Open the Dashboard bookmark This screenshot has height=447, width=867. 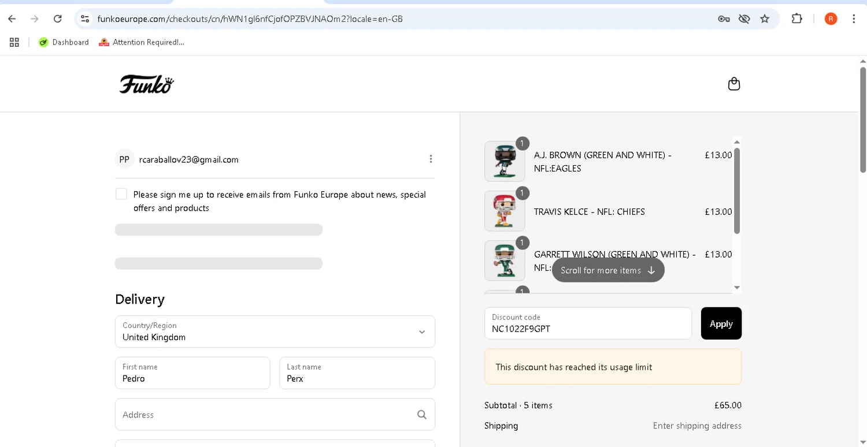click(x=64, y=42)
